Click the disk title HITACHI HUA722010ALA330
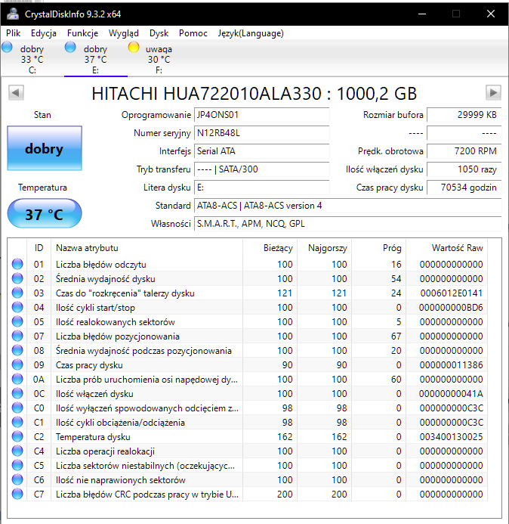 click(254, 94)
